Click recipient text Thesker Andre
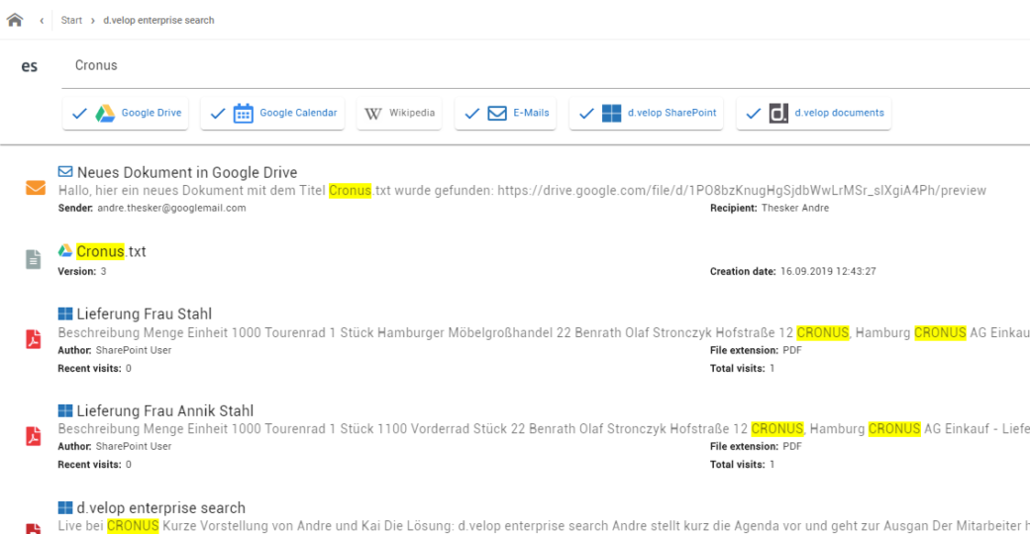 click(x=795, y=208)
